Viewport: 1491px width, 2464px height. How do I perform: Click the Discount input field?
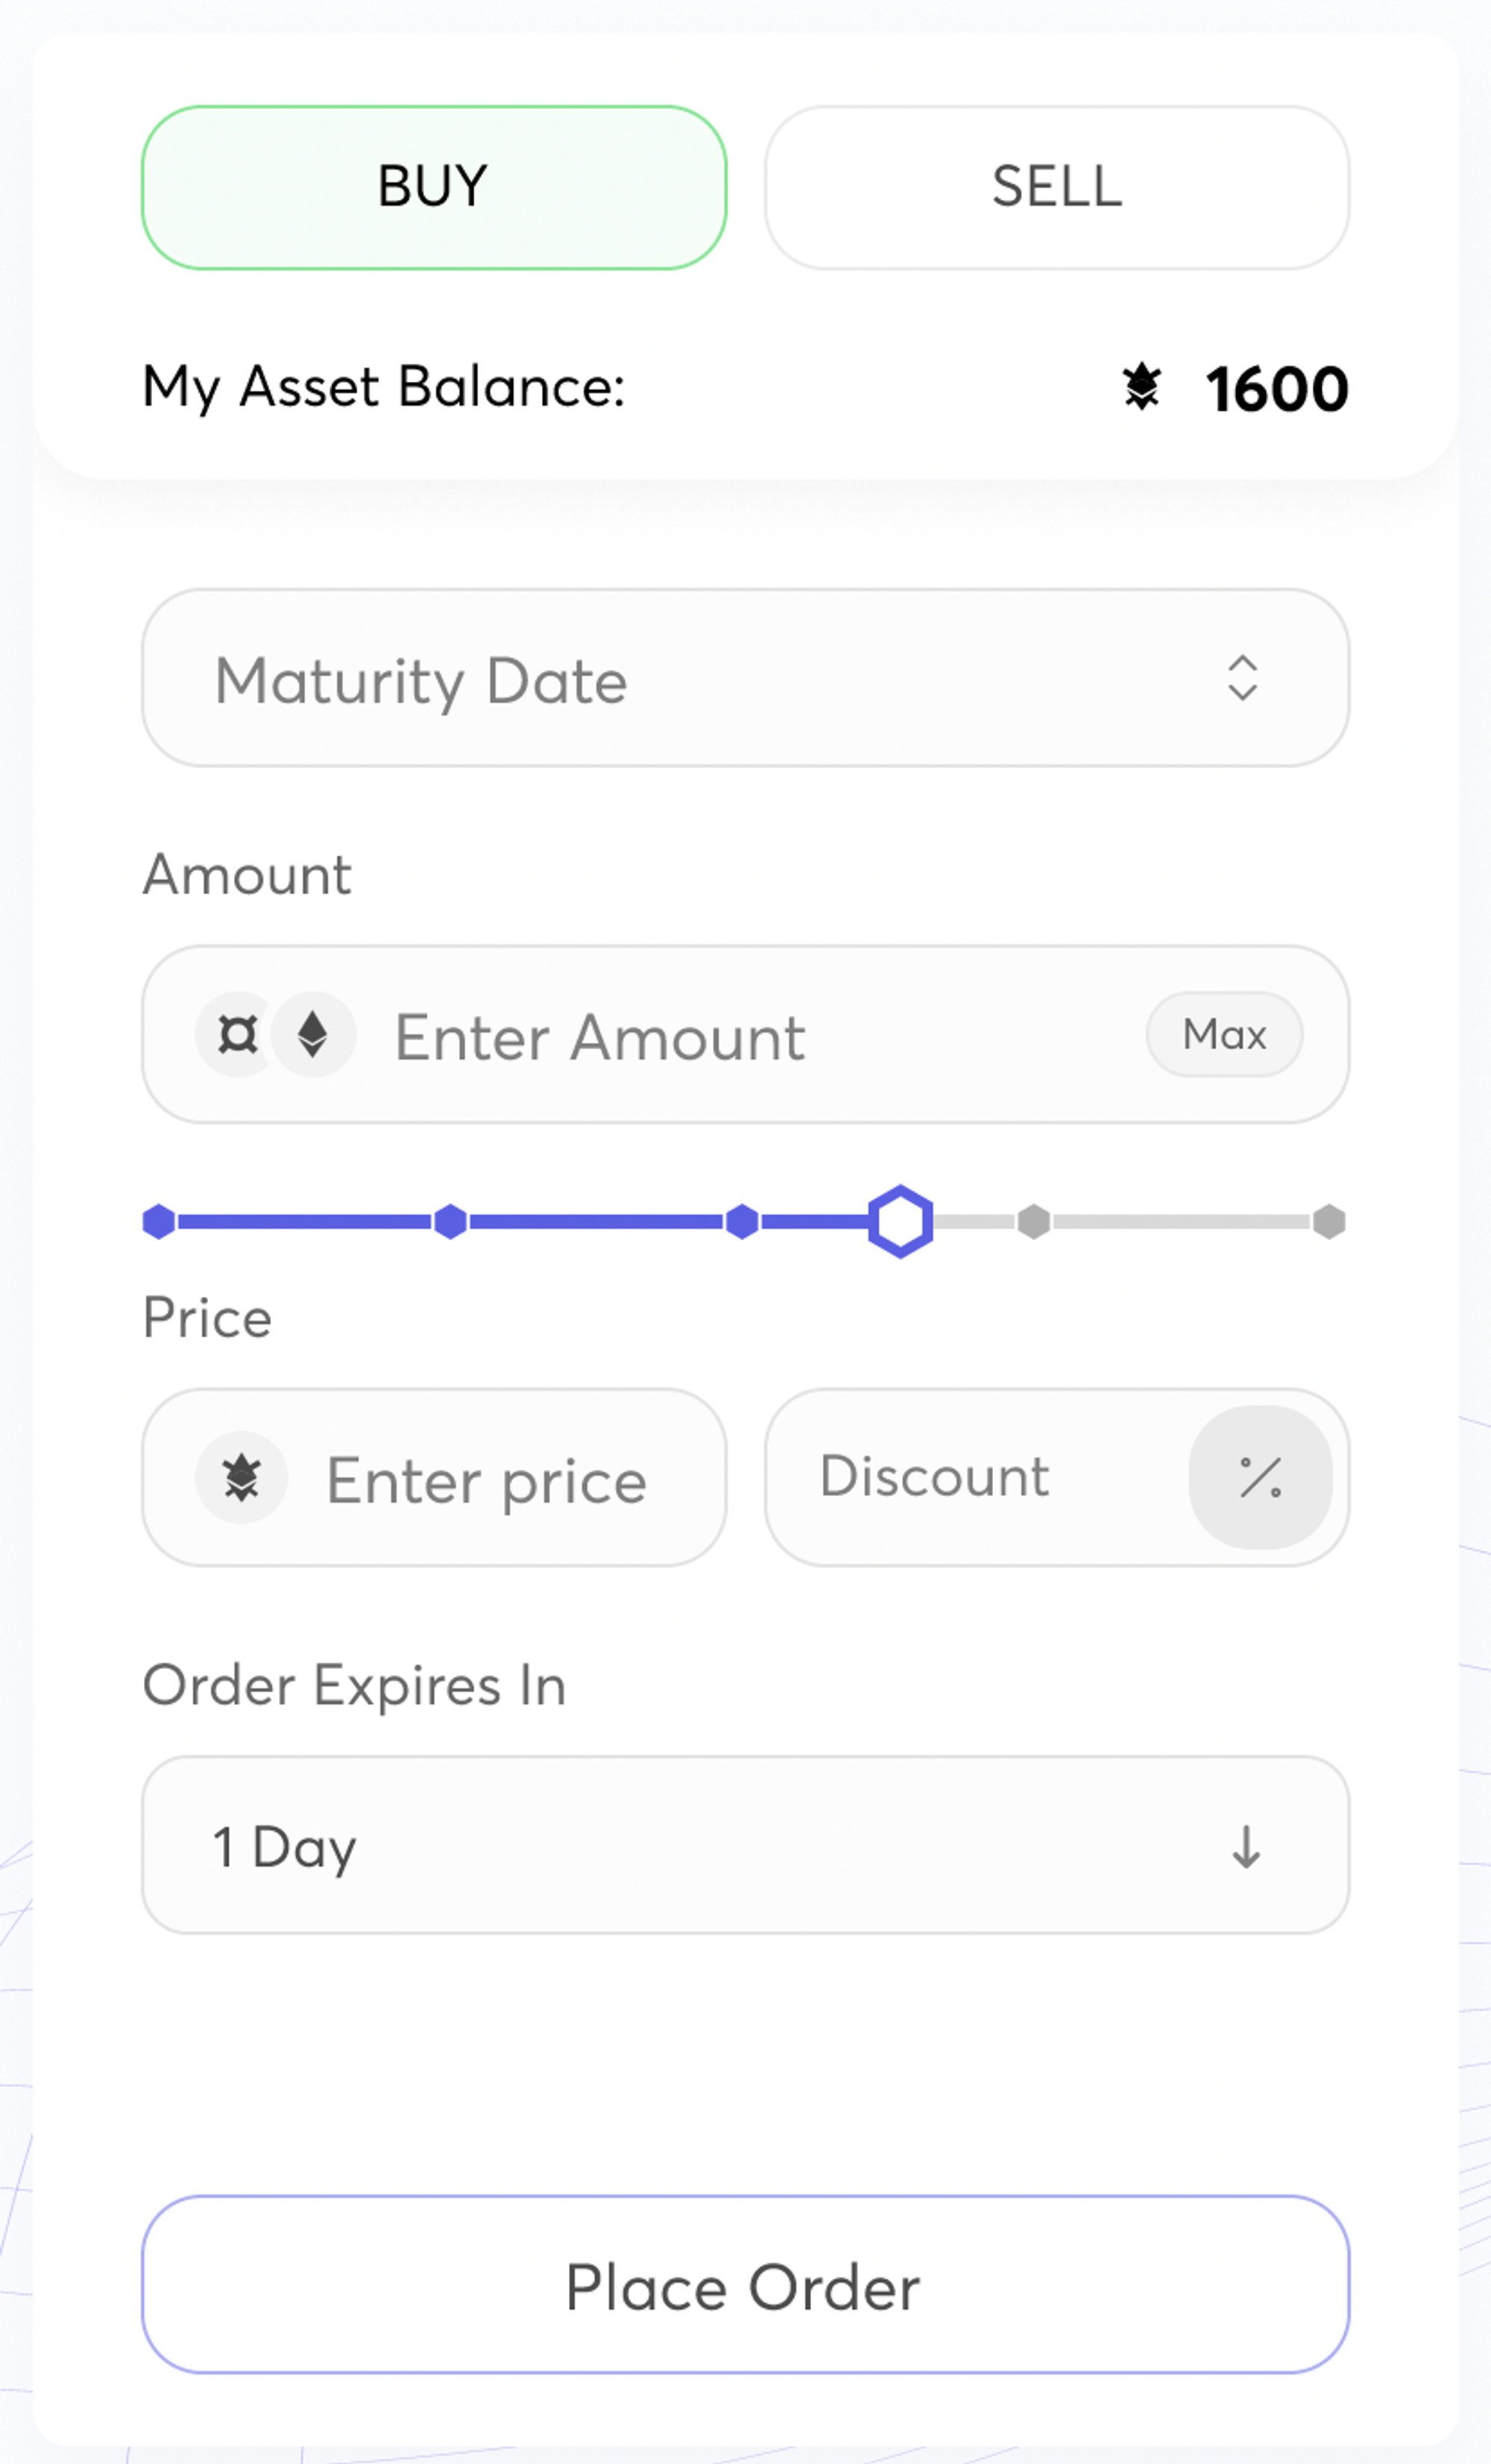tap(980, 1477)
